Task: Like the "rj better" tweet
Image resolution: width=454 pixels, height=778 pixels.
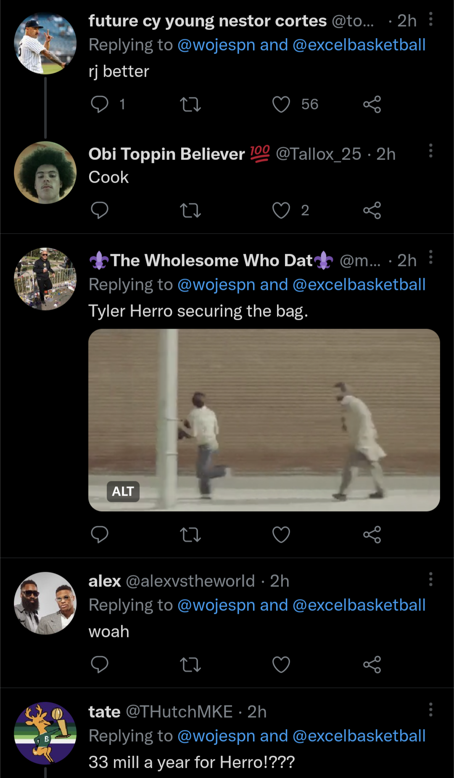Action: (281, 104)
